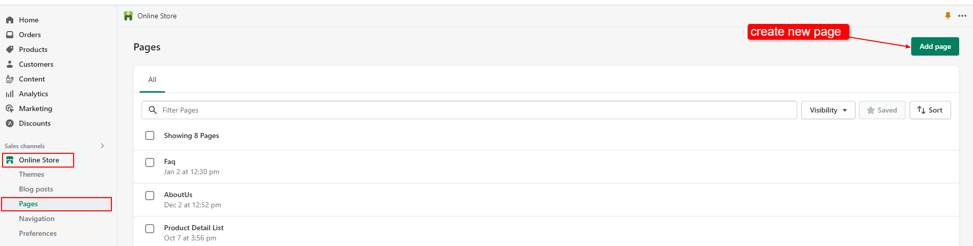Click the green Add page button
This screenshot has height=246, width=973.
tap(935, 46)
